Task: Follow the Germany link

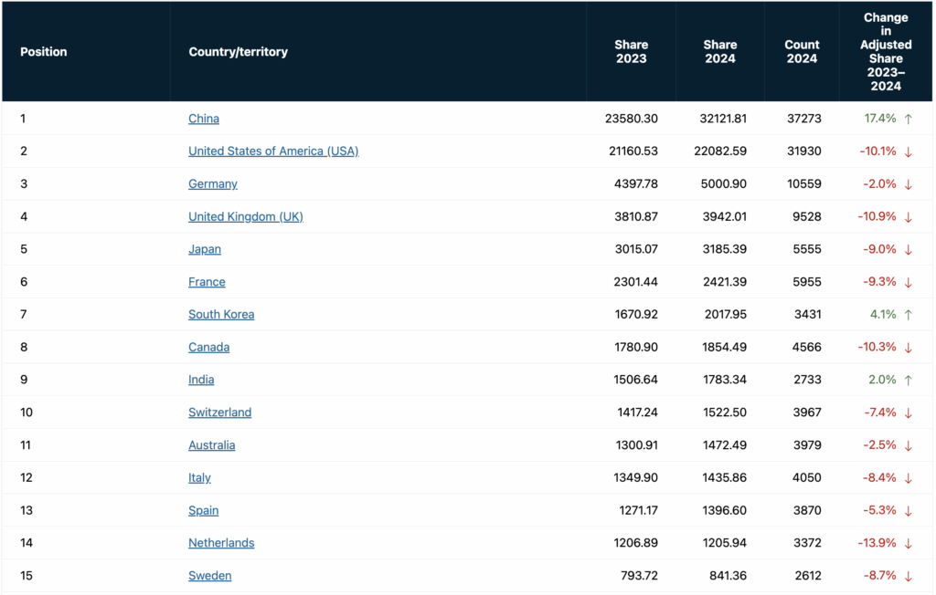Action: [212, 184]
